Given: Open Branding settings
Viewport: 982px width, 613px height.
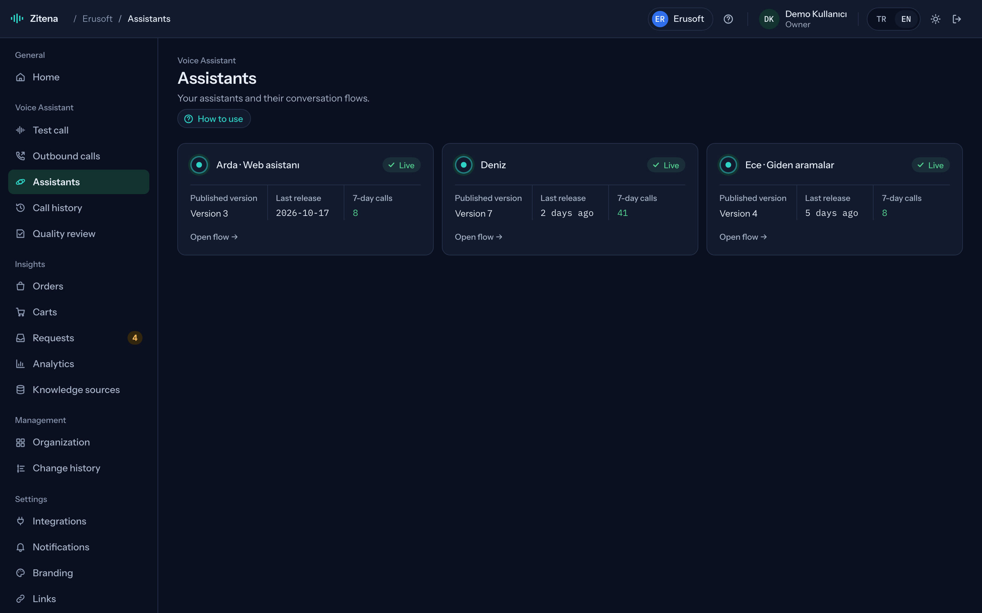Looking at the screenshot, I should pos(79,573).
